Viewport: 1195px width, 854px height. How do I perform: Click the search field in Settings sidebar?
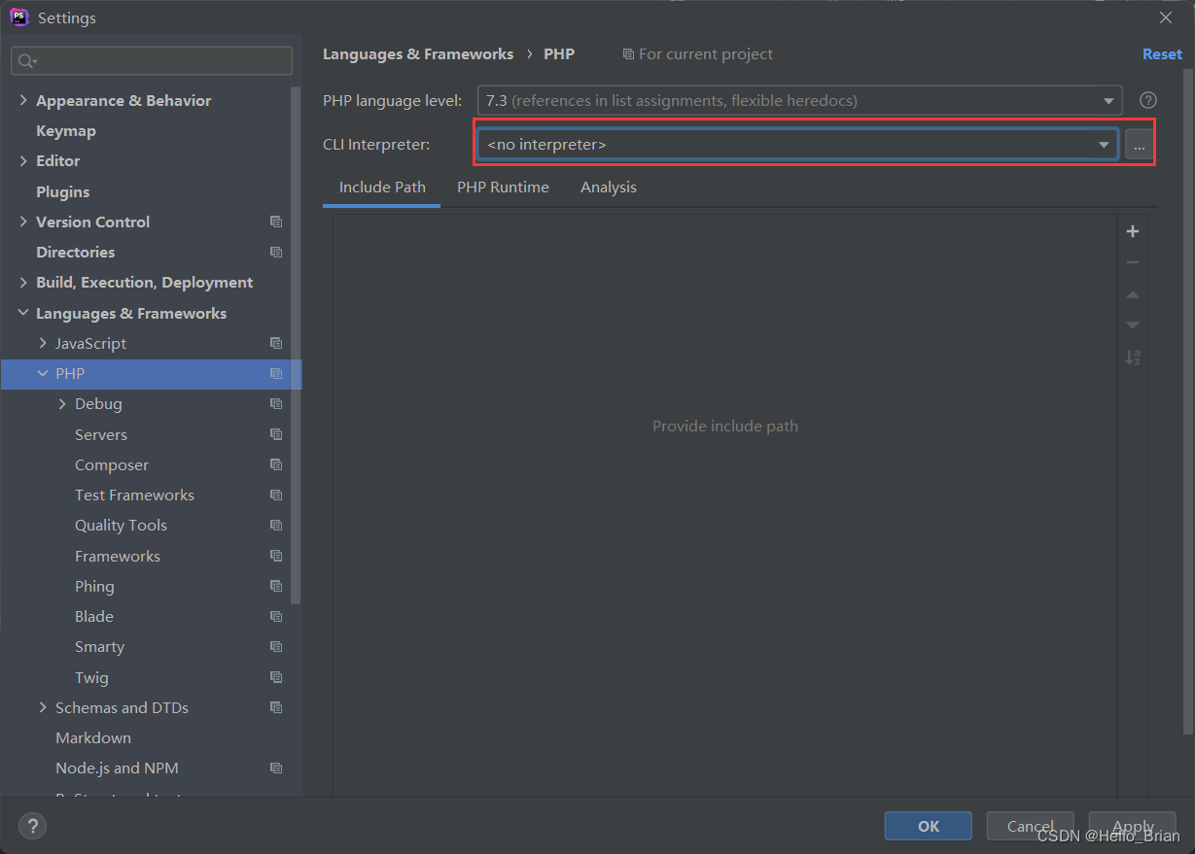152,60
